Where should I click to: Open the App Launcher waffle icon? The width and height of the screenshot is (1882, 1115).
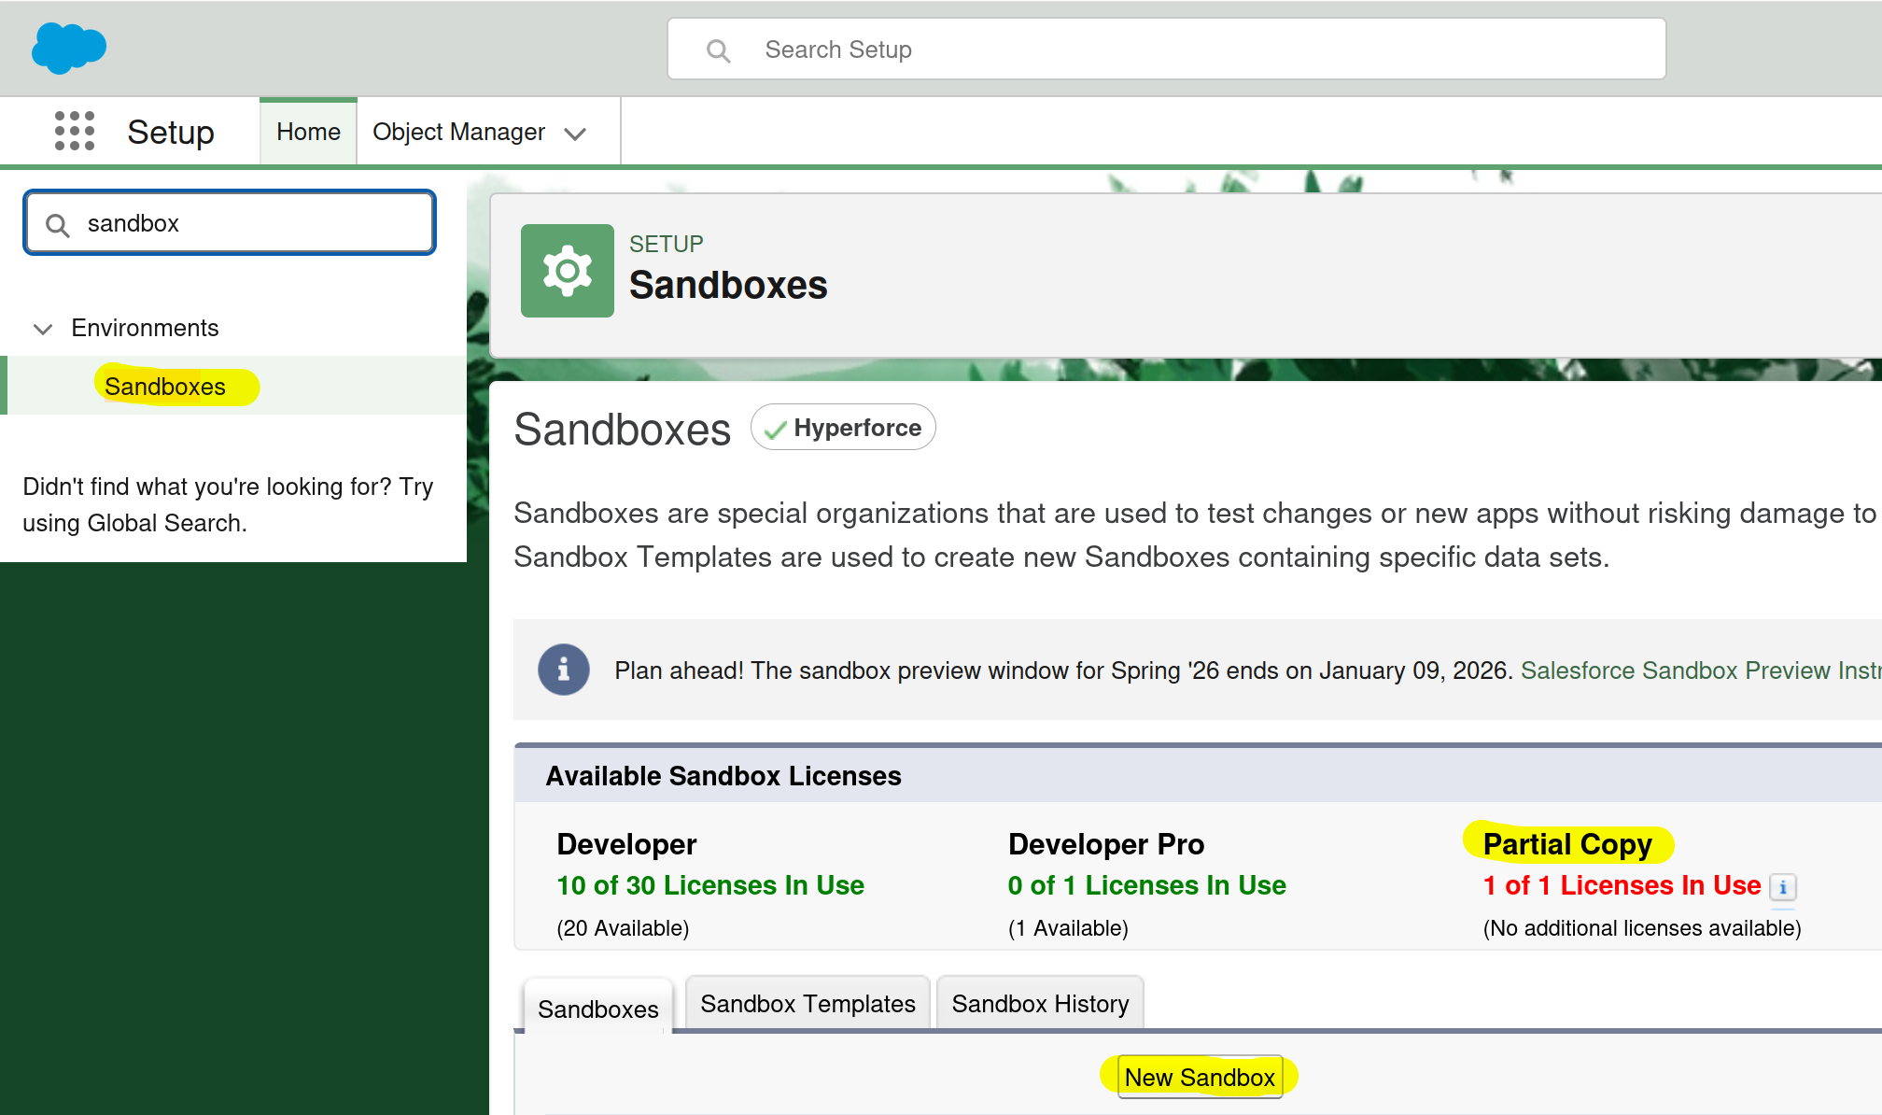[74, 132]
